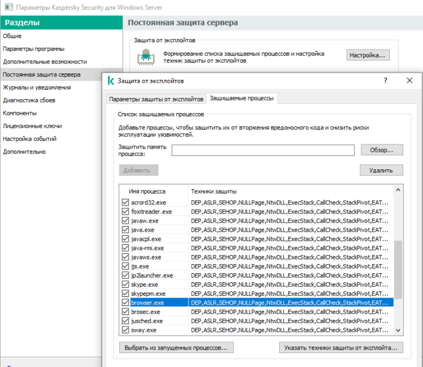Viewport: 423px width, 367px height.
Task: Click the Удалить button
Action: 381,171
